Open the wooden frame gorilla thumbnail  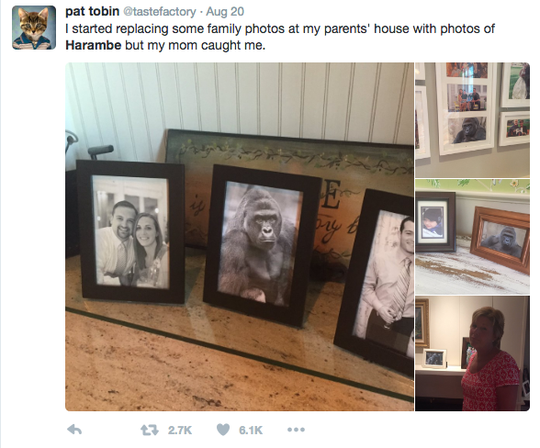point(472,237)
